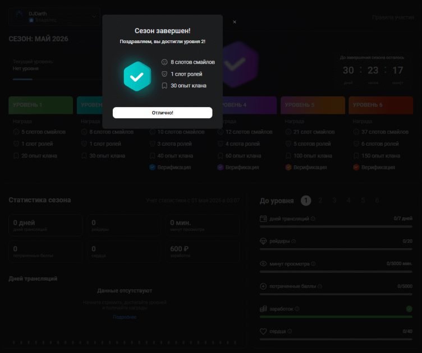422x353 pixels.
Task: Click the purple verification badge under Level 4
Action: 221,168
